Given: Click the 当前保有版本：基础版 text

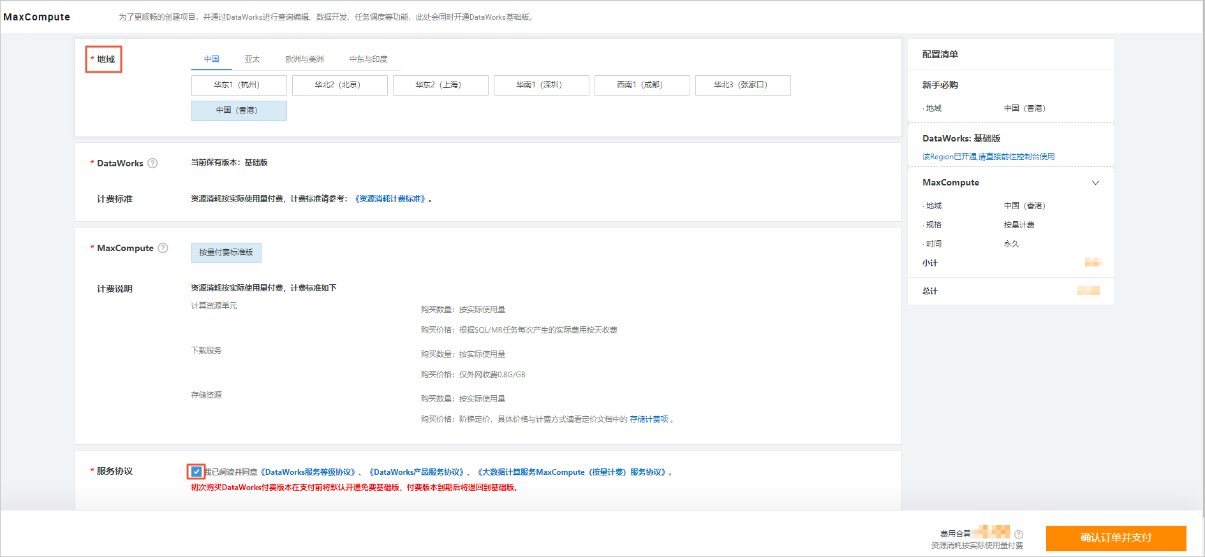Looking at the screenshot, I should point(230,163).
